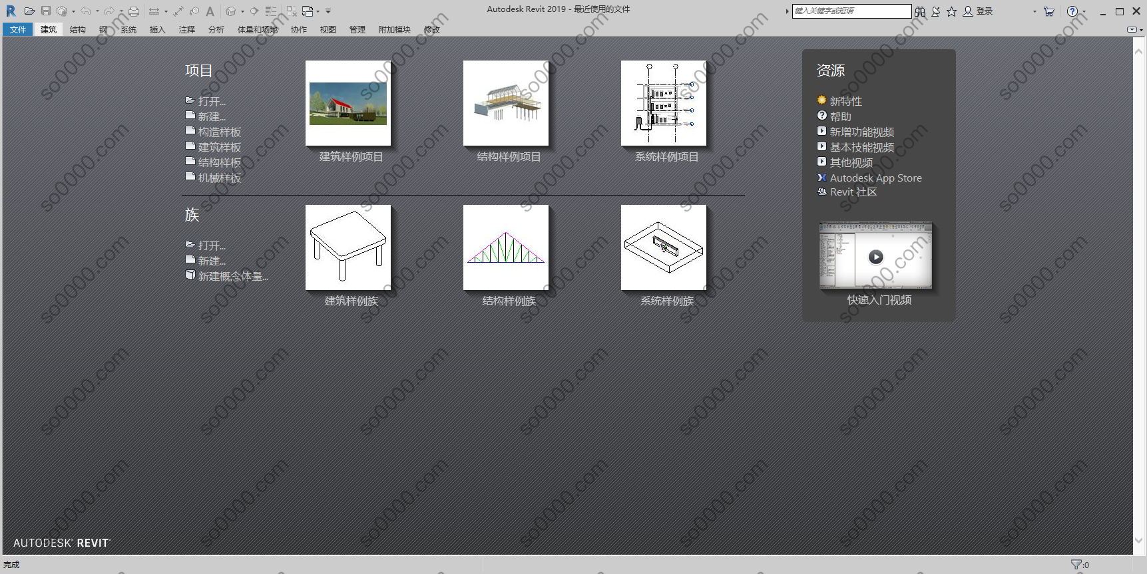Click the keyword search input field
1147x574 pixels.
pyautogui.click(x=851, y=11)
